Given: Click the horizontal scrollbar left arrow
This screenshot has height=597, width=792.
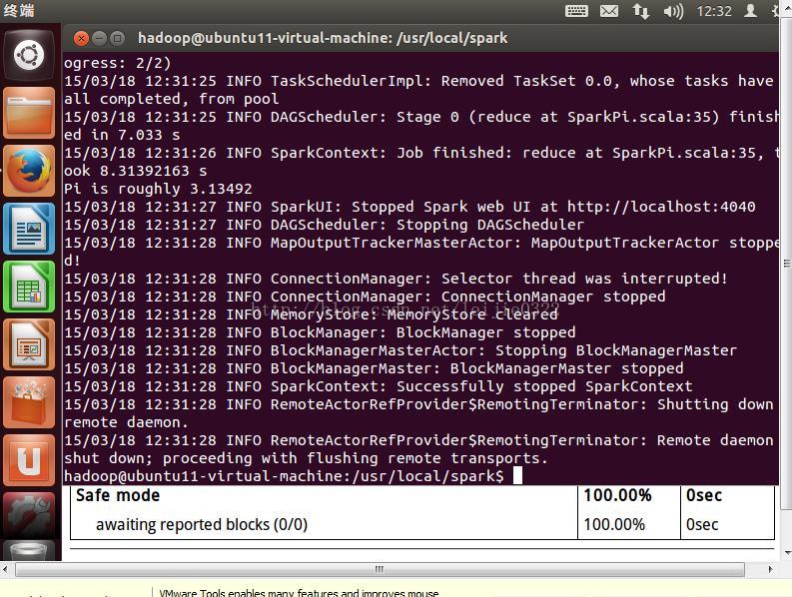Looking at the screenshot, I should (5, 569).
